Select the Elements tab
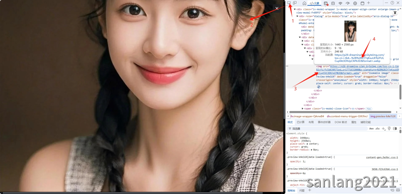402x194 pixels. (x=314, y=3)
